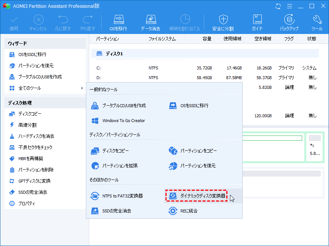Select ディスクをコピー in the popup menu

[110, 151]
